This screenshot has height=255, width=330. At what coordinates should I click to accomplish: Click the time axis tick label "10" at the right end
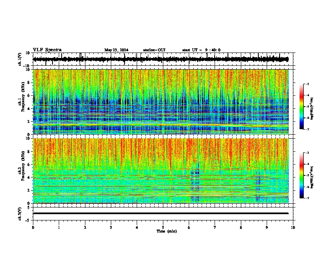tap(293, 227)
